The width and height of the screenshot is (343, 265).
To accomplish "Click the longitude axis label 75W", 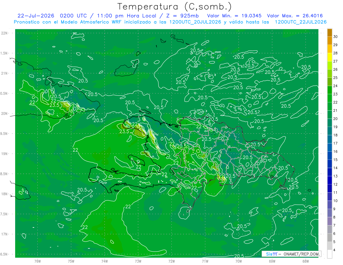I will 71,261.
